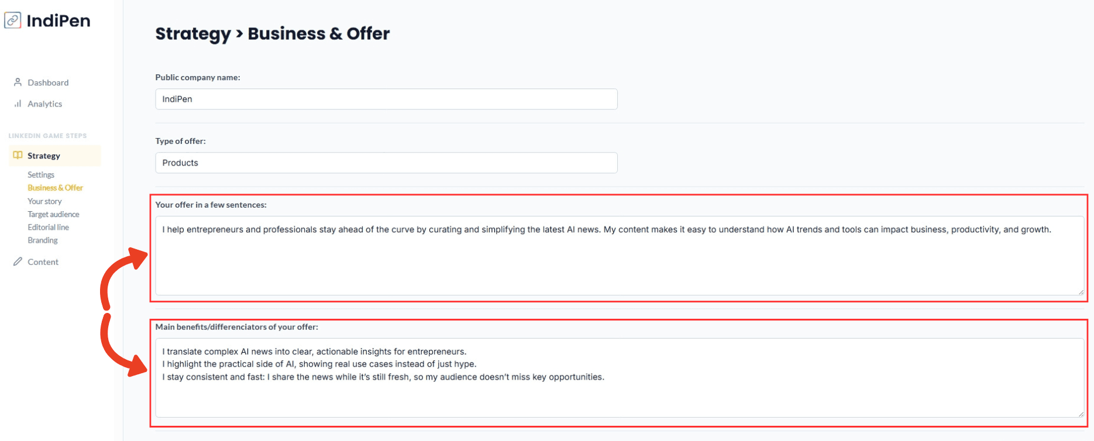1094x441 pixels.
Task: Click the Dashboard person icon
Action: coord(18,82)
